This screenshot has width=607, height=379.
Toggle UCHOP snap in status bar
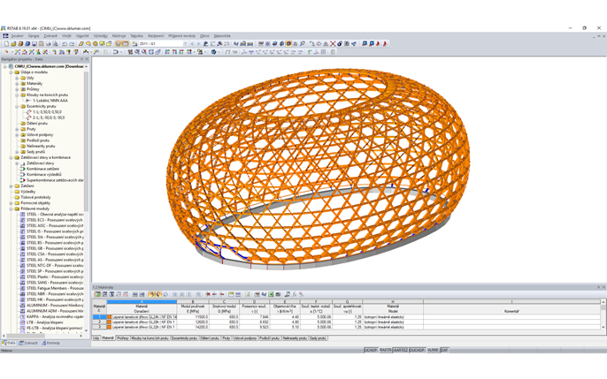click(371, 350)
